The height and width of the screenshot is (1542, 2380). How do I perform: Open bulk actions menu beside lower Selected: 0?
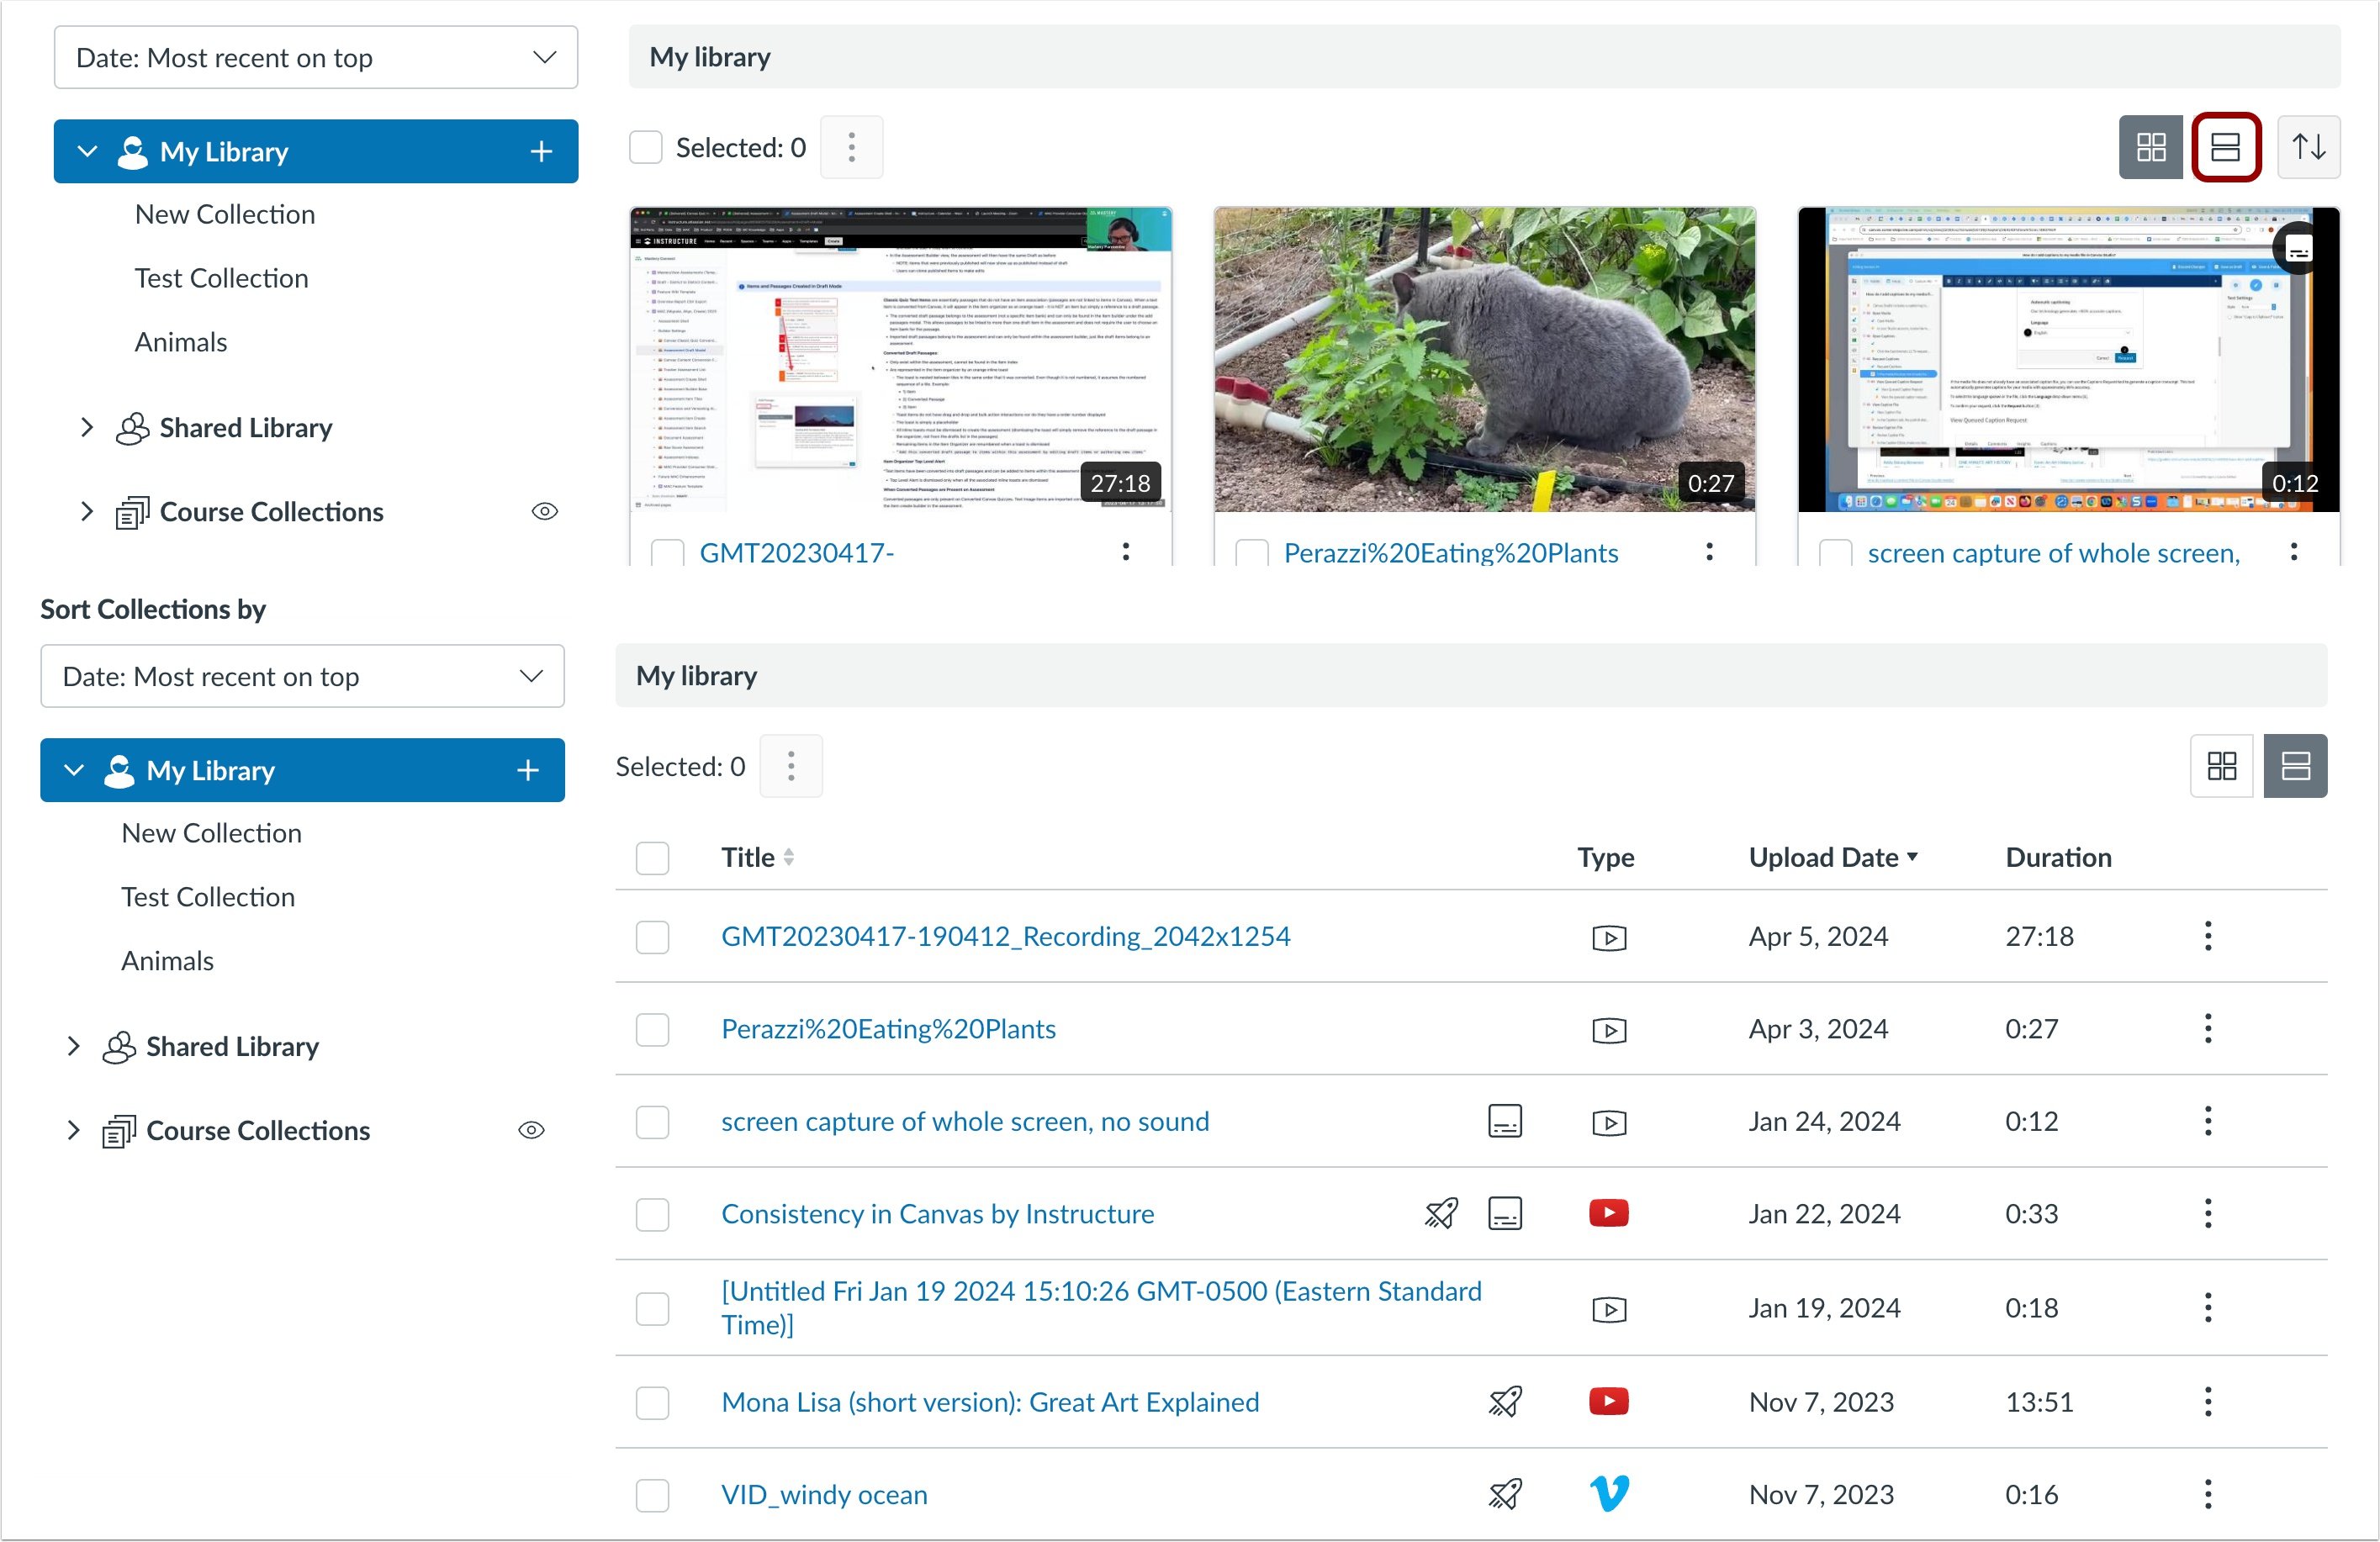click(x=791, y=766)
